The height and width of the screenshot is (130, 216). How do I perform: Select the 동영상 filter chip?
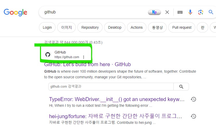tap(157, 27)
